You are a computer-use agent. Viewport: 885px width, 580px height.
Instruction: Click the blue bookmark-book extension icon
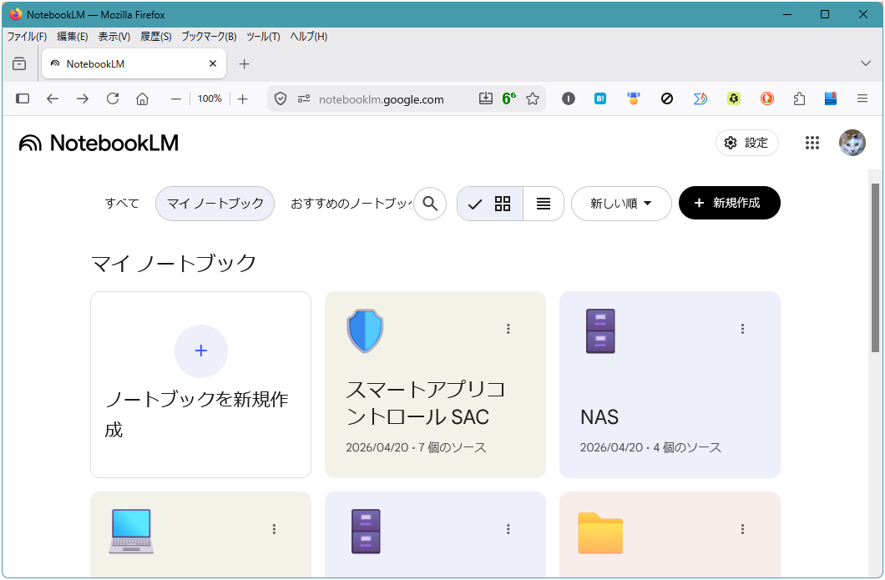830,98
